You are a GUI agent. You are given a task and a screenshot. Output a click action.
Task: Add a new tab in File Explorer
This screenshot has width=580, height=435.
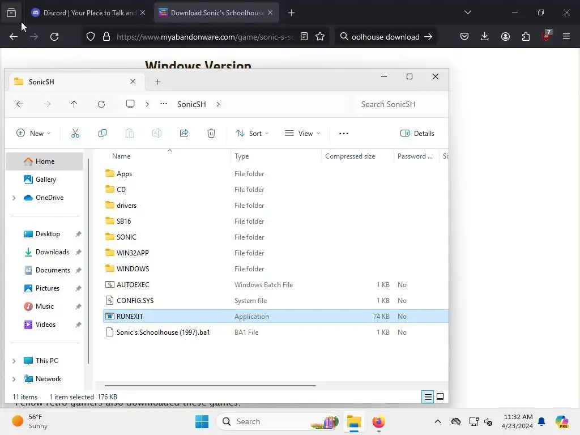[157, 82]
